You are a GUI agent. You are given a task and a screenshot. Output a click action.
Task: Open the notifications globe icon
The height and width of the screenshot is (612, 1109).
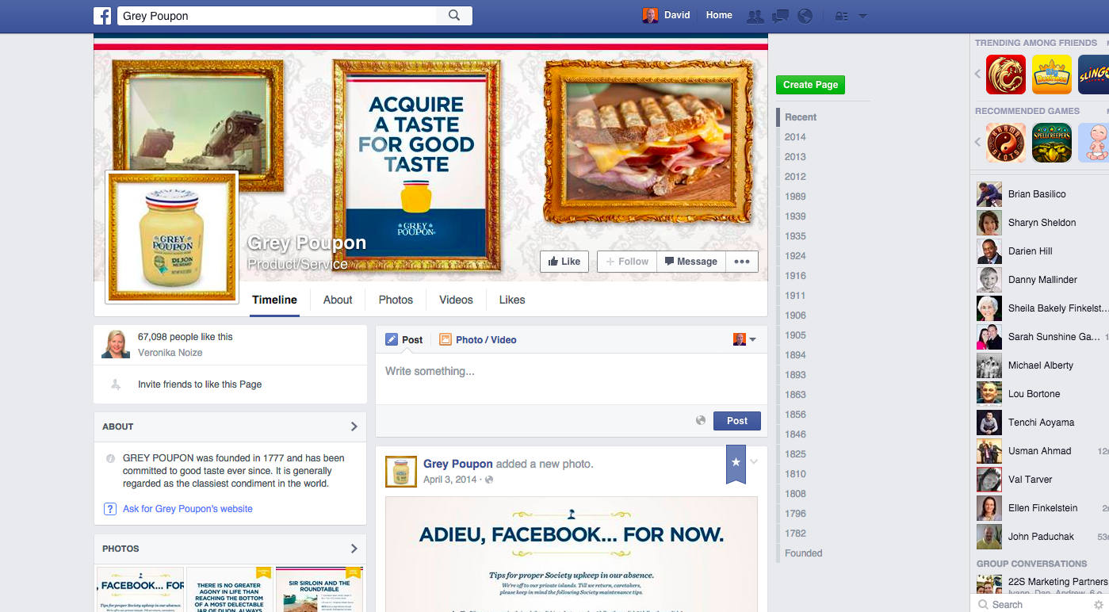coord(805,16)
